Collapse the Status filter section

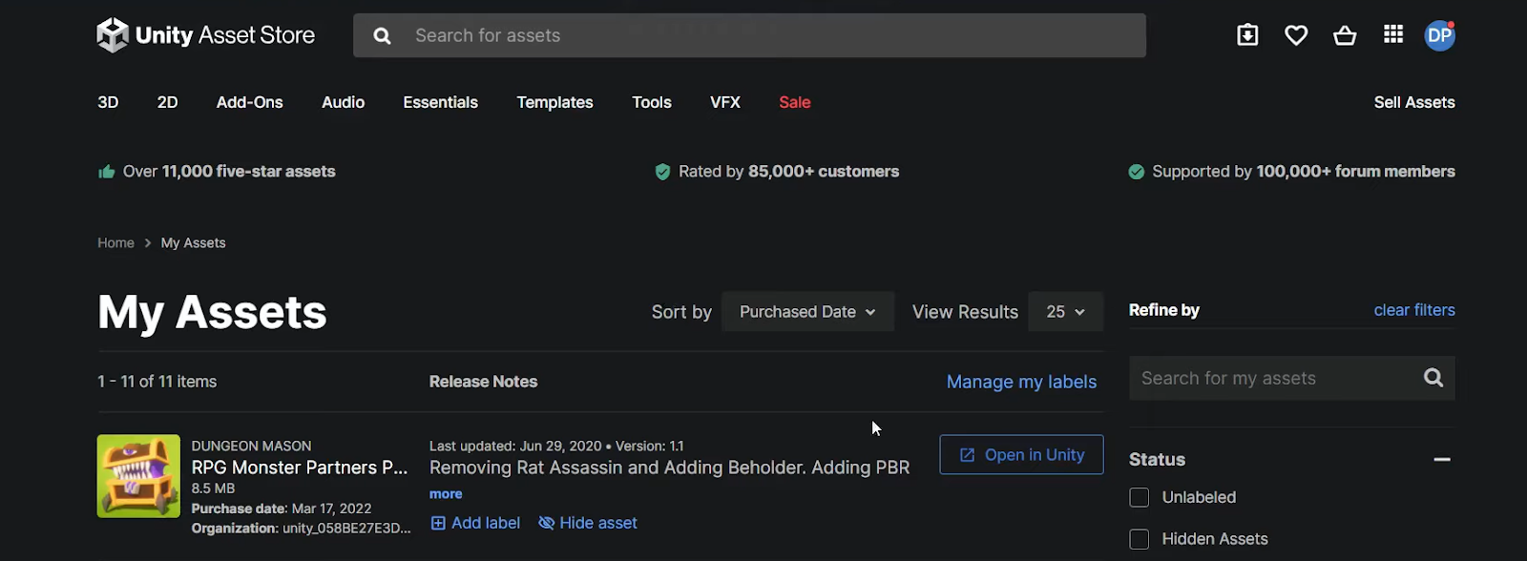[1441, 460]
